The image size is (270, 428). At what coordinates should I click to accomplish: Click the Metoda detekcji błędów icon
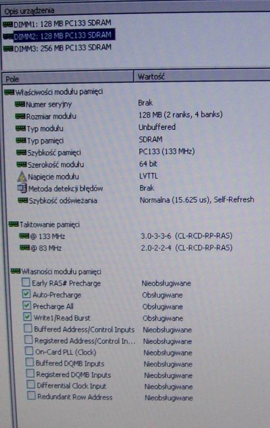click(22, 188)
